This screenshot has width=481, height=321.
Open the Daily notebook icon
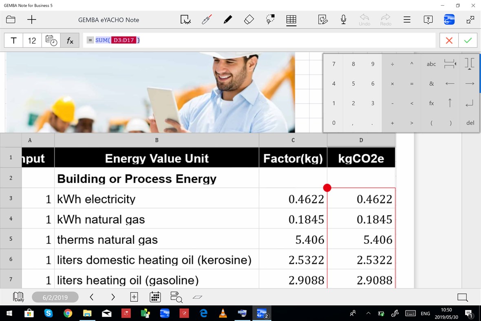click(x=18, y=297)
